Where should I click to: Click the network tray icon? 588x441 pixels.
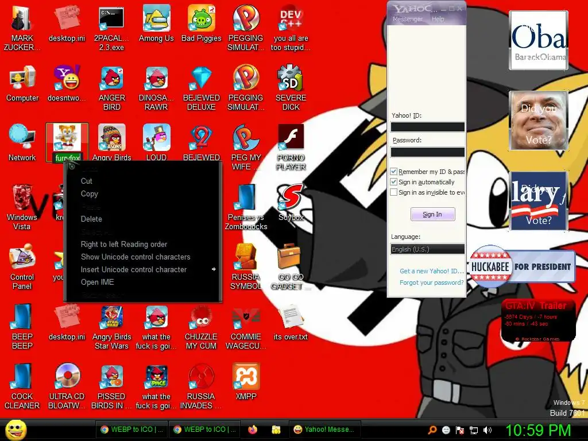coord(474,430)
